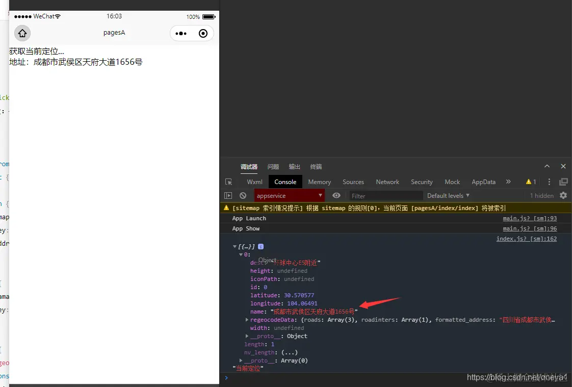This screenshot has width=572, height=387.
Task: Clear the console with the ban icon
Action: point(243,195)
